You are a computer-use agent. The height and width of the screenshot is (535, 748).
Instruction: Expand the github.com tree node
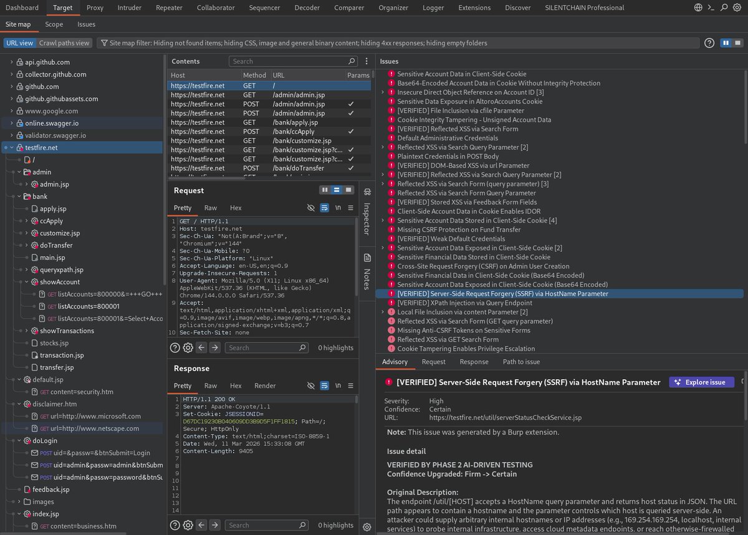(11, 87)
